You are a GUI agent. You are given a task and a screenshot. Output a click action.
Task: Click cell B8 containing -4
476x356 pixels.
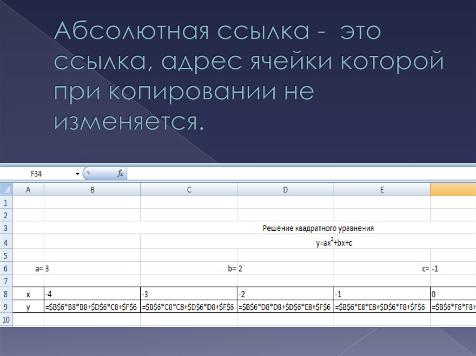pyautogui.click(x=93, y=294)
